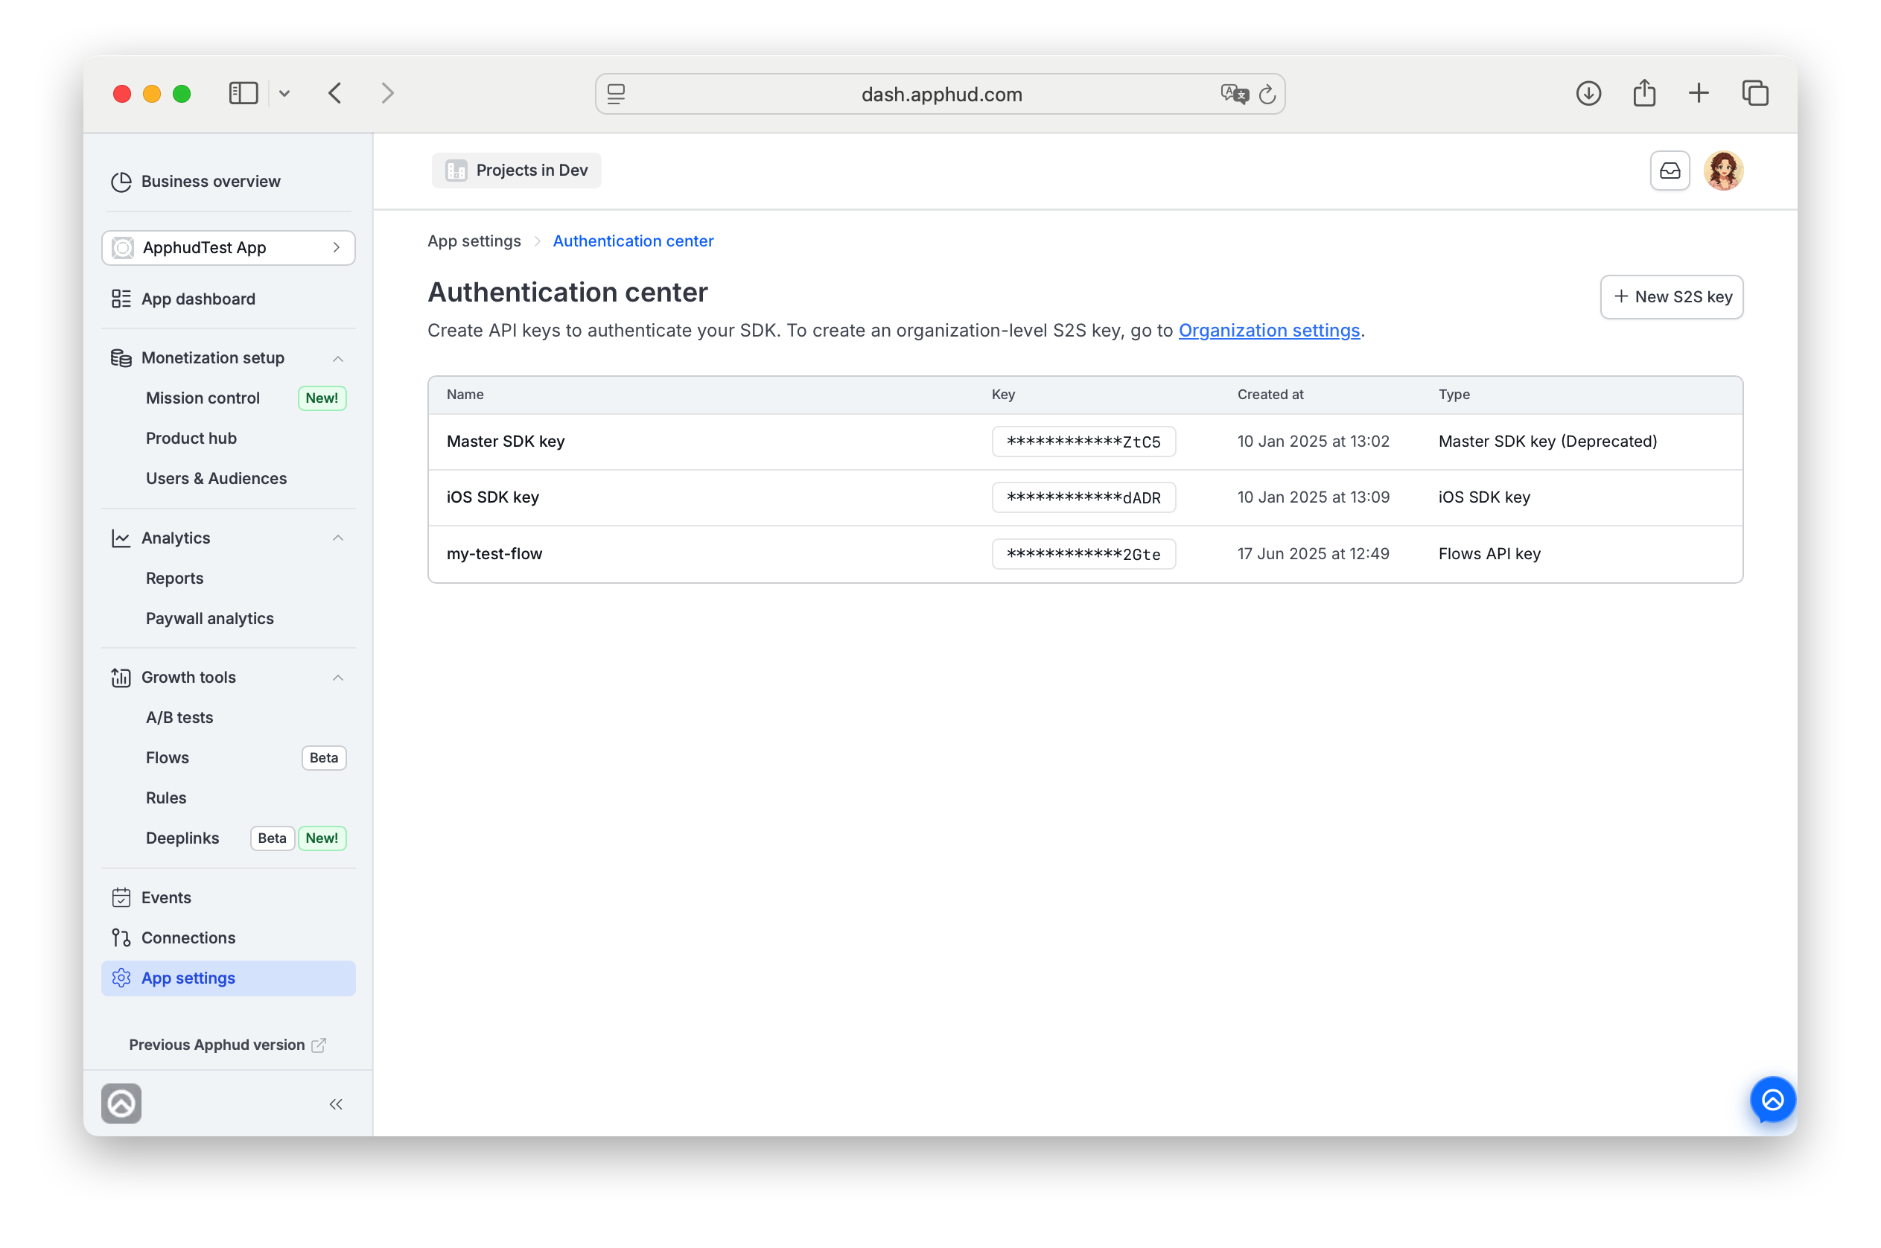Open the sidebar options dropdown arrow

pyautogui.click(x=284, y=94)
